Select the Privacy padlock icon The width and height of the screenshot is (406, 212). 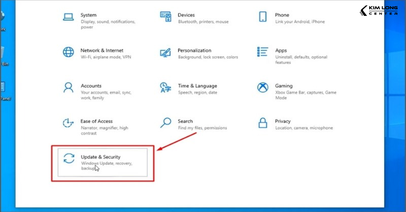[x=263, y=123]
